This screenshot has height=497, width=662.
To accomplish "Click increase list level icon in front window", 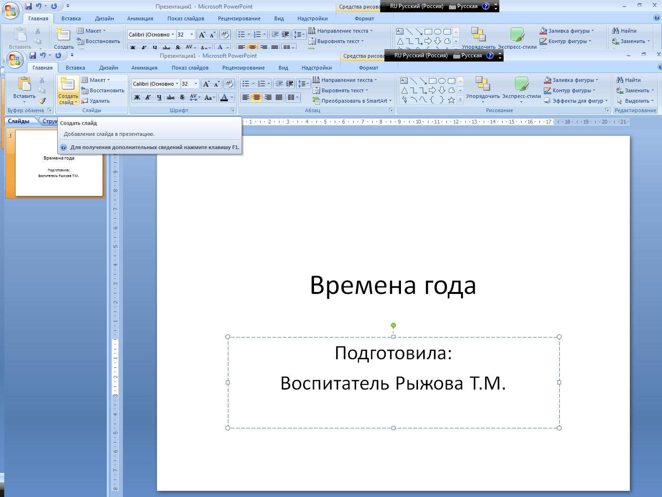I will (290, 84).
